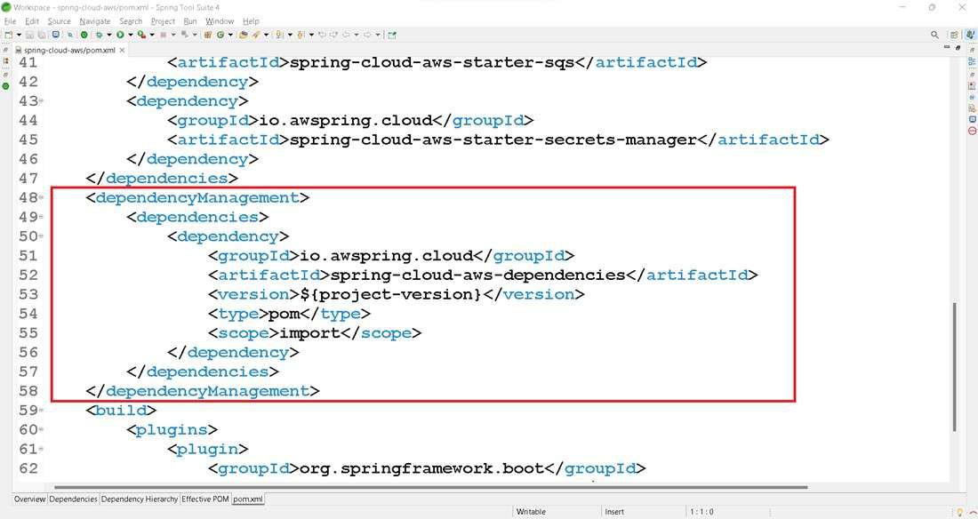Viewport: 978px width, 519px height.
Task: Maximize the editor area icon
Action: click(958, 47)
